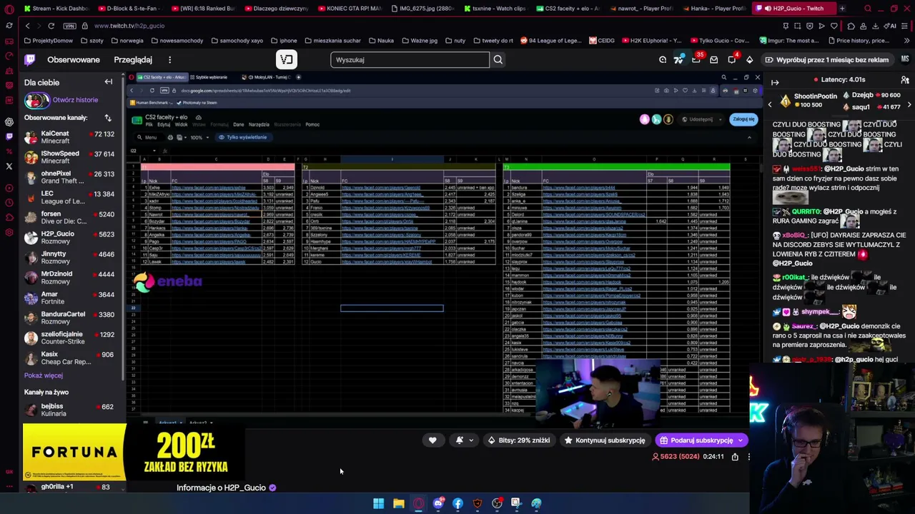Image resolution: width=915 pixels, height=514 pixels.
Task: Click the Latency: 4.01s indicator
Action: pos(839,80)
